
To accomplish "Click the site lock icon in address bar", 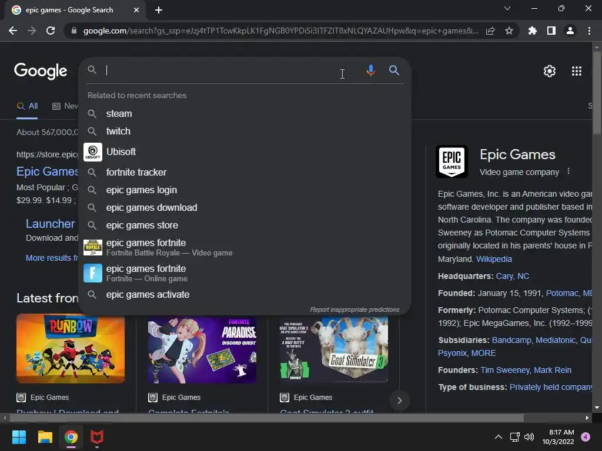I will 74,31.
